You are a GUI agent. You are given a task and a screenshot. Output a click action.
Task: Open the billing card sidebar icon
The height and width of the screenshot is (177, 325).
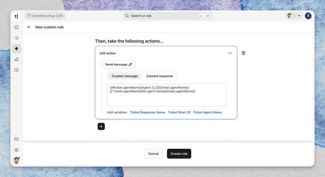click(x=16, y=139)
